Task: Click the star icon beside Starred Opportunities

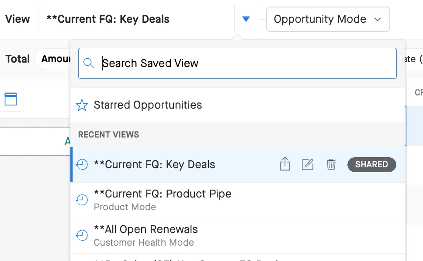Action: (x=82, y=105)
